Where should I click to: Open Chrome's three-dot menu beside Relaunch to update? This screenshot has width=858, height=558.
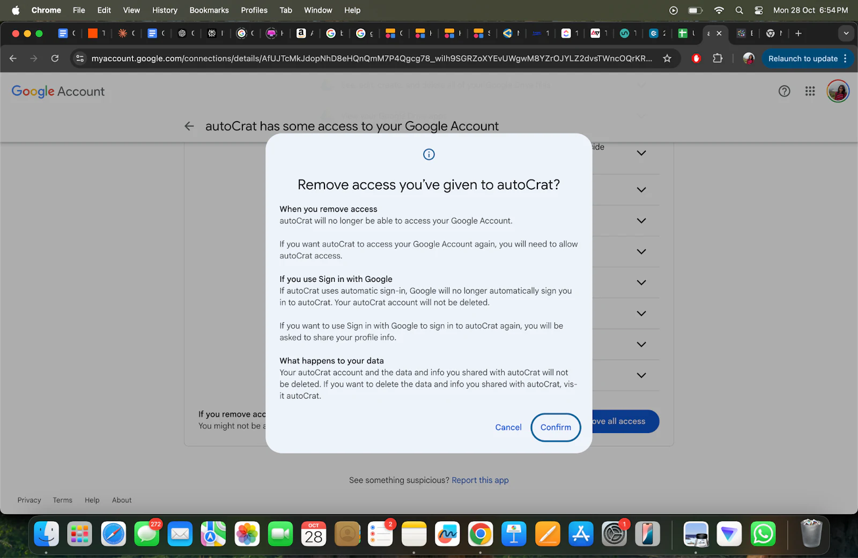point(846,58)
